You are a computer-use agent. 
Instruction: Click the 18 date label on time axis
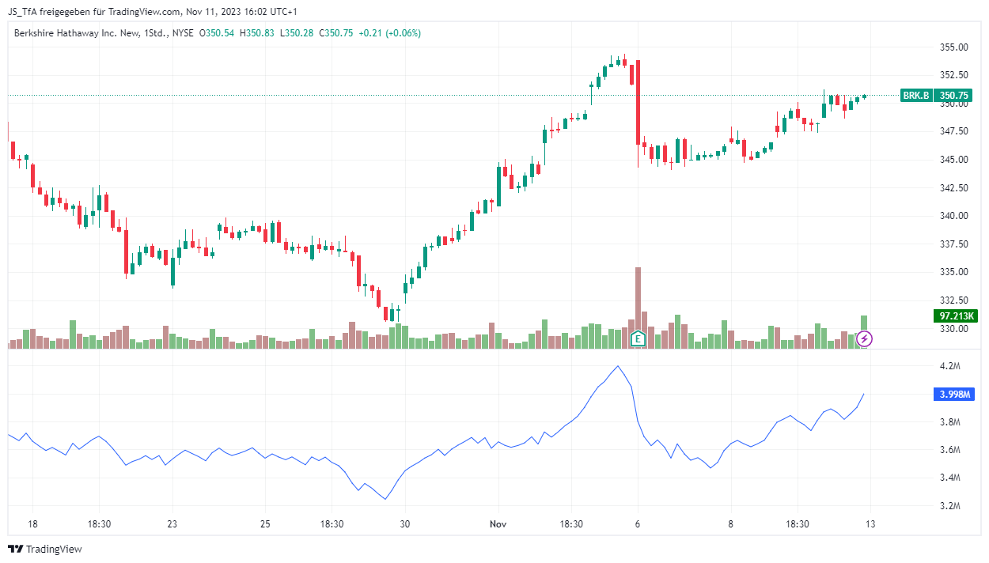point(32,524)
